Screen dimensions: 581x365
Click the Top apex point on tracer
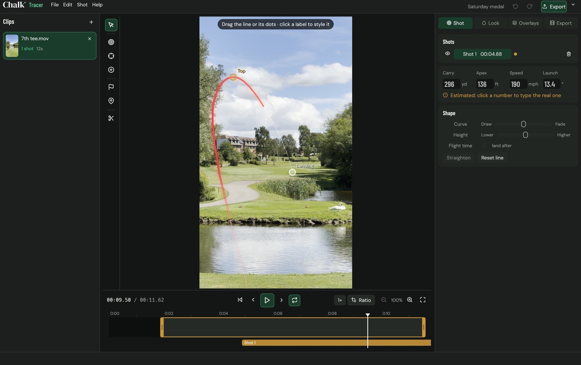(233, 77)
